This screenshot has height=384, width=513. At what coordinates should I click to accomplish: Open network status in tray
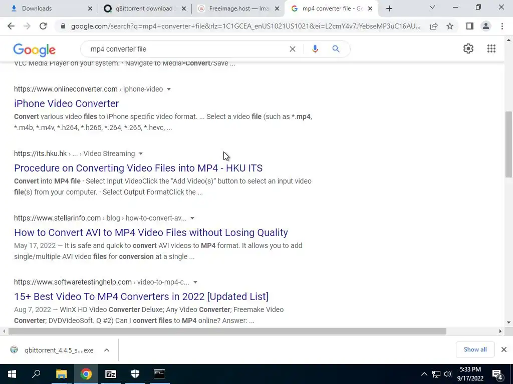[436, 374]
